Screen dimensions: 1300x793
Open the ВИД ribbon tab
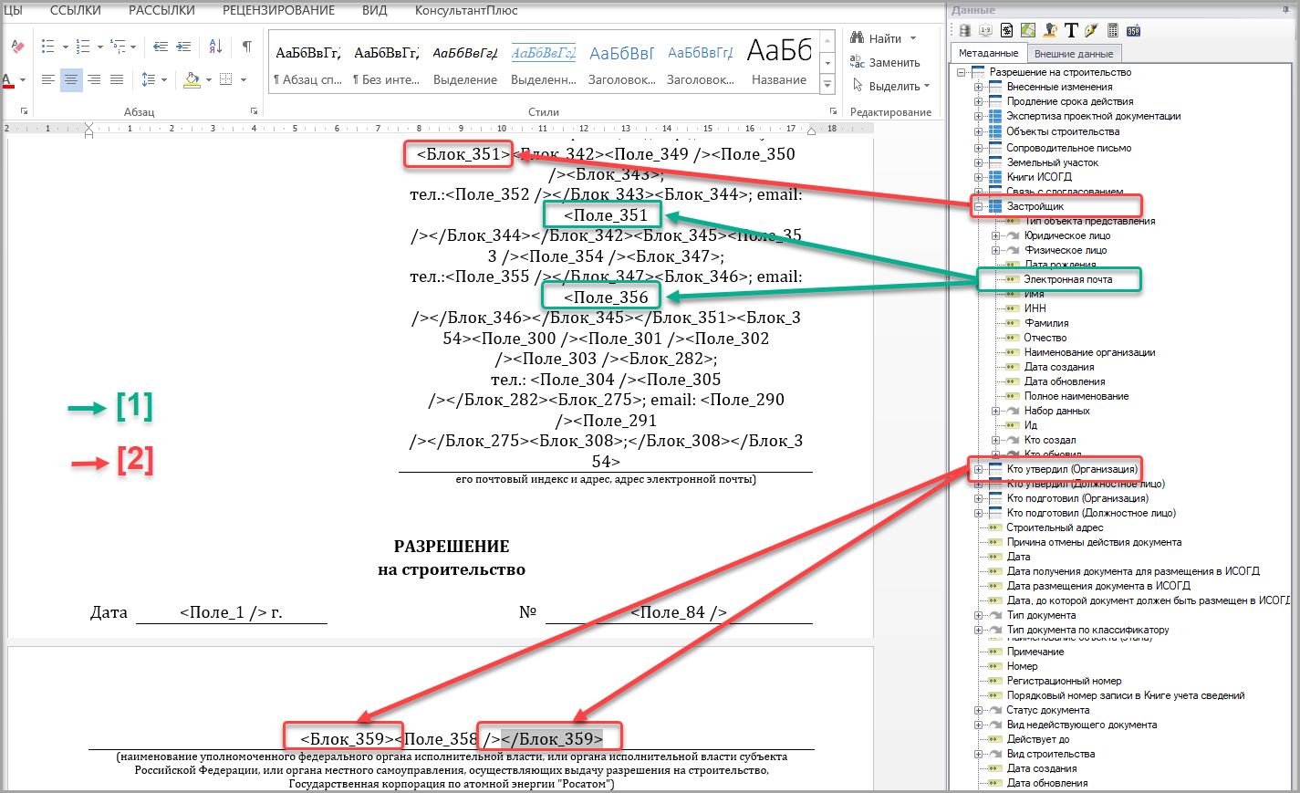[375, 11]
